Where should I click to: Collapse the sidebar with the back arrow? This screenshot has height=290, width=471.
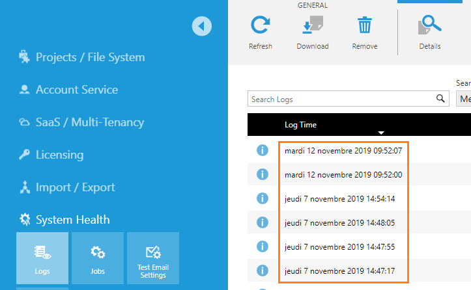(x=202, y=26)
